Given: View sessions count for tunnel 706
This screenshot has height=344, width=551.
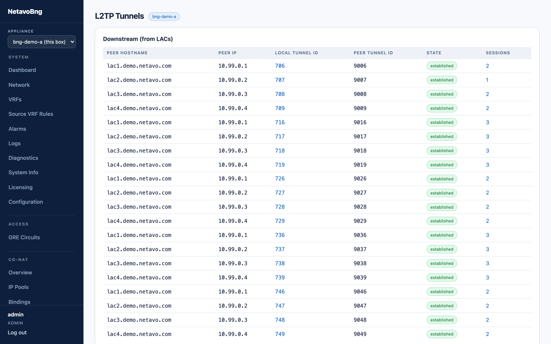Looking at the screenshot, I should (487, 66).
